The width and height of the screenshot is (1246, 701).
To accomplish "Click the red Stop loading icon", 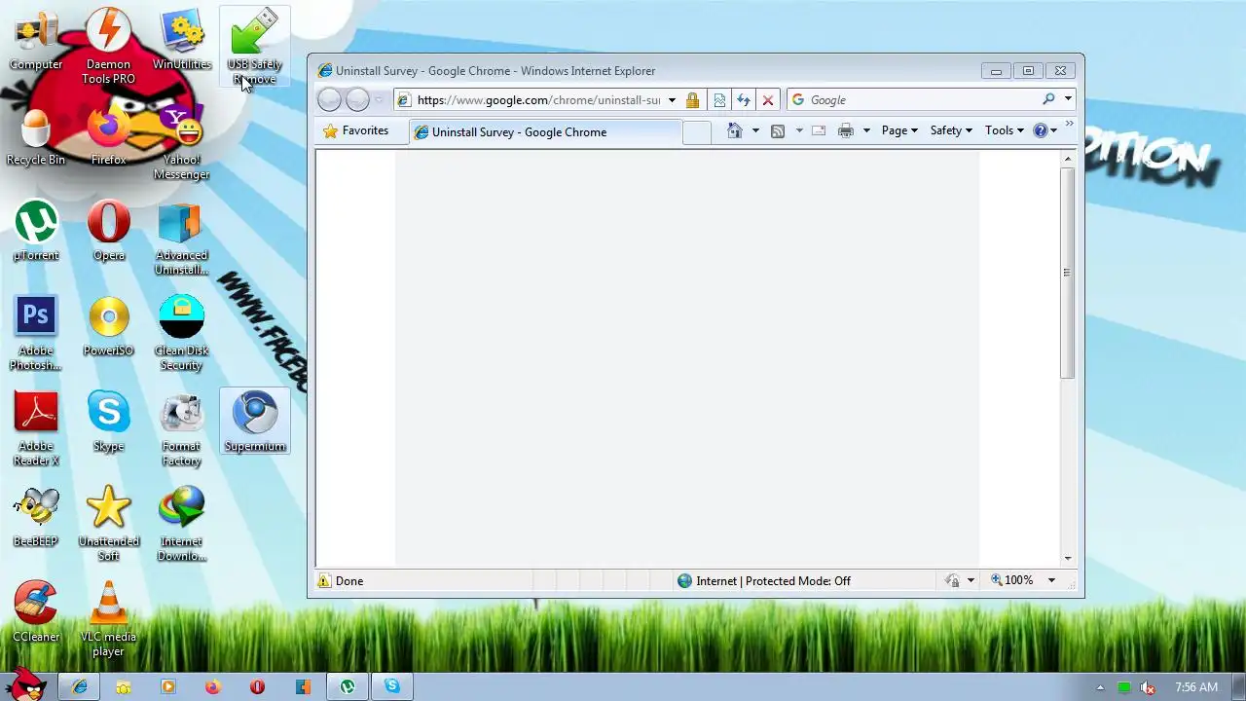I will pyautogui.click(x=768, y=100).
